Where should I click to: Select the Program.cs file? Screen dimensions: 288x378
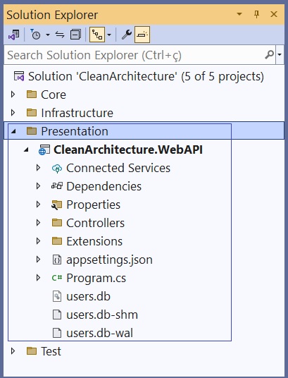pyautogui.click(x=96, y=278)
